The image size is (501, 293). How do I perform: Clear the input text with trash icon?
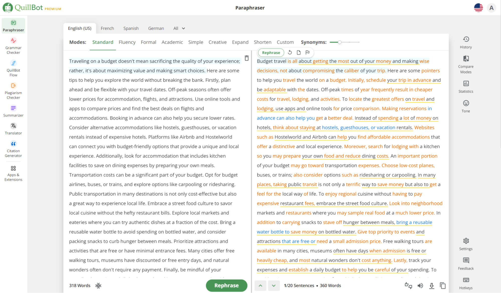(246, 58)
